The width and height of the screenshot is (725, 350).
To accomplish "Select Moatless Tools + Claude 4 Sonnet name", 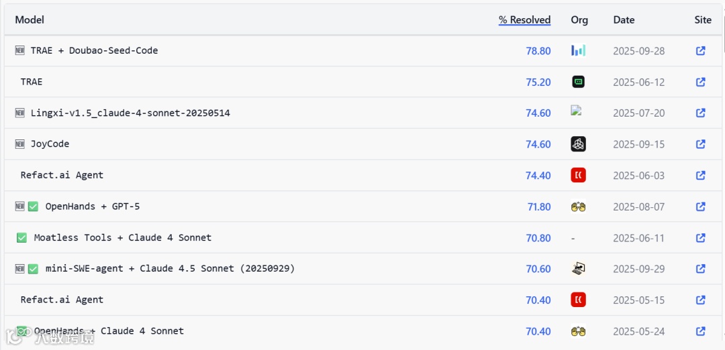I will pyautogui.click(x=123, y=238).
